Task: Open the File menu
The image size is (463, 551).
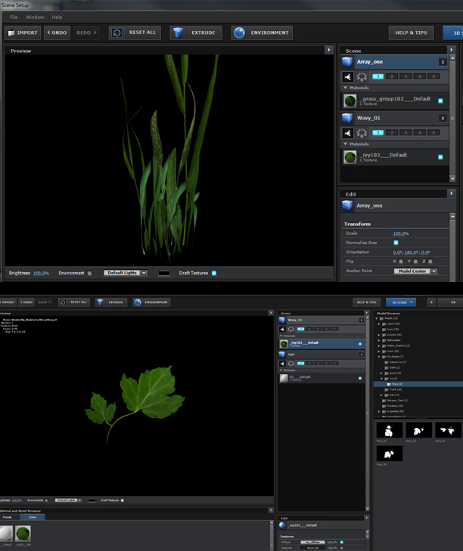Action: pos(14,17)
